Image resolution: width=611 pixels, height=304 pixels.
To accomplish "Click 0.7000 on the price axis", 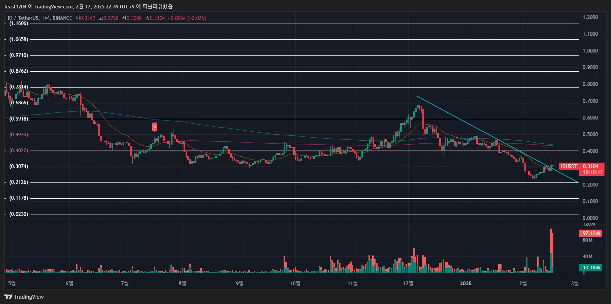I will tap(590, 101).
